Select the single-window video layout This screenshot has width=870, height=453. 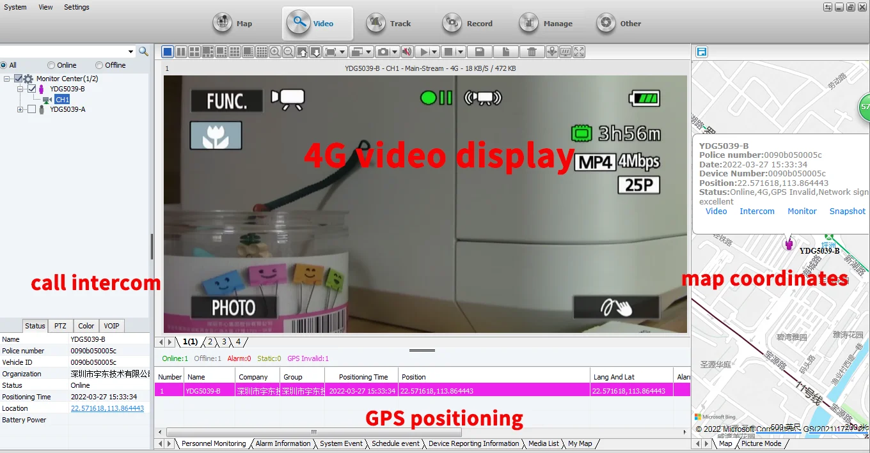[x=167, y=52]
